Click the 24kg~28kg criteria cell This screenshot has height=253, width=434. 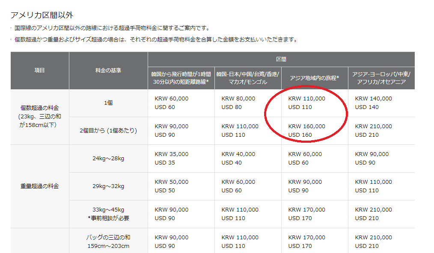point(108,159)
